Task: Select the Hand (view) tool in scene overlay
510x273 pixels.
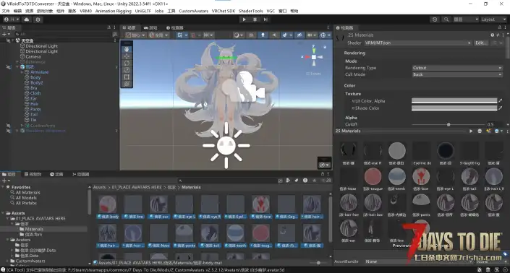Action: (127, 49)
